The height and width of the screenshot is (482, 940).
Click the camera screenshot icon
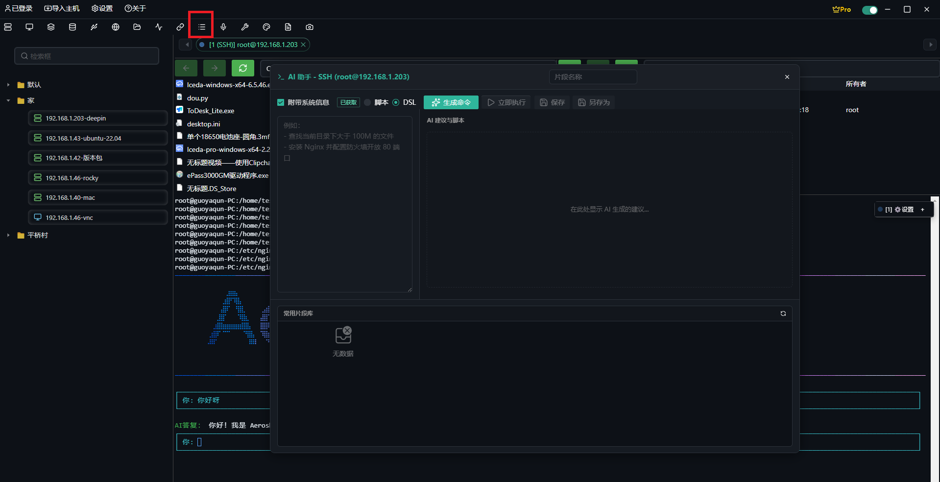click(310, 27)
